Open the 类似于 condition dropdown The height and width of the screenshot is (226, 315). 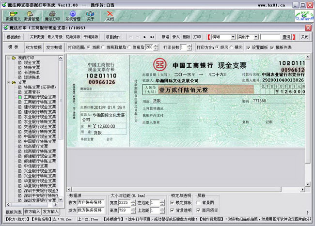(256, 37)
